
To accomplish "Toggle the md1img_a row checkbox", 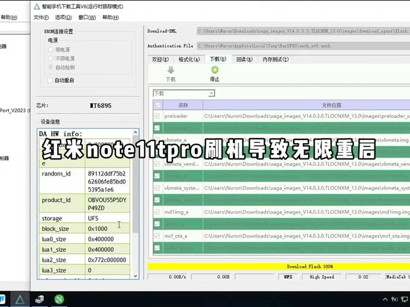I will click(157, 212).
